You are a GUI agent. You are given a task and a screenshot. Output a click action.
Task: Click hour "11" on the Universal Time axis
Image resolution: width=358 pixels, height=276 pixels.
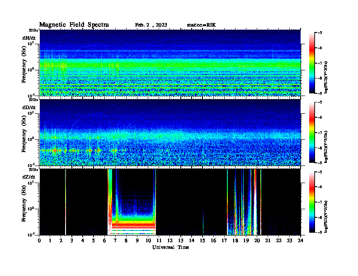[159, 240]
